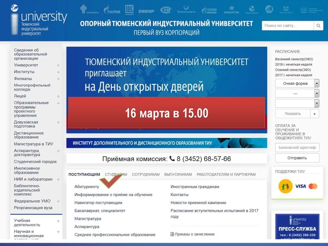
Task: Expand the Институты sidebar section
Action: click(x=58, y=72)
